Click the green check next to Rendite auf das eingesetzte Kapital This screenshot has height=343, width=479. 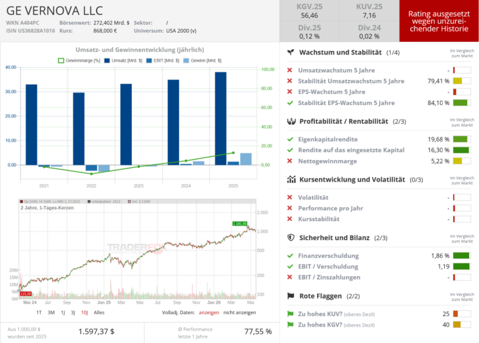coord(290,150)
